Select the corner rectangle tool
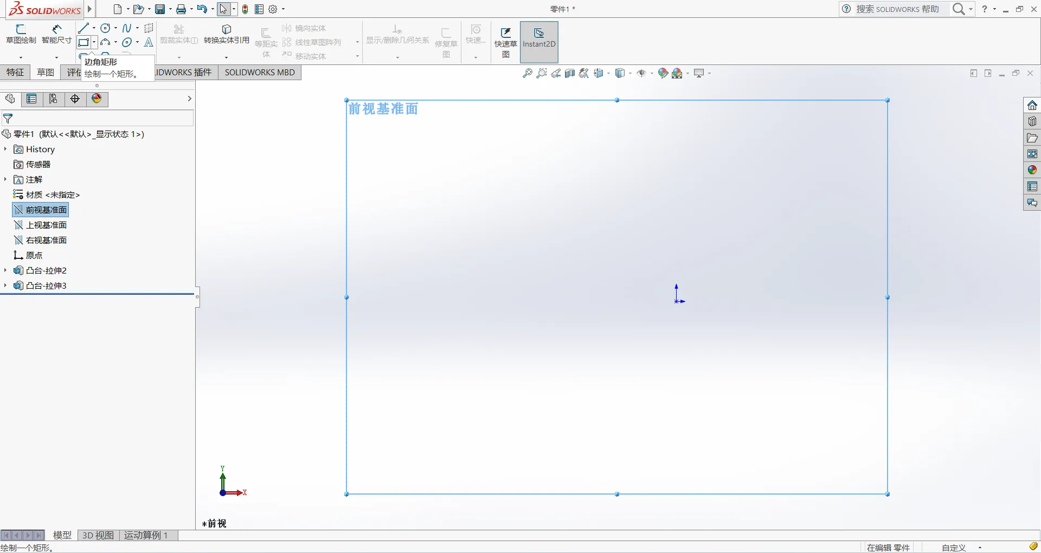Screen dimensions: 1041x553 point(83,42)
